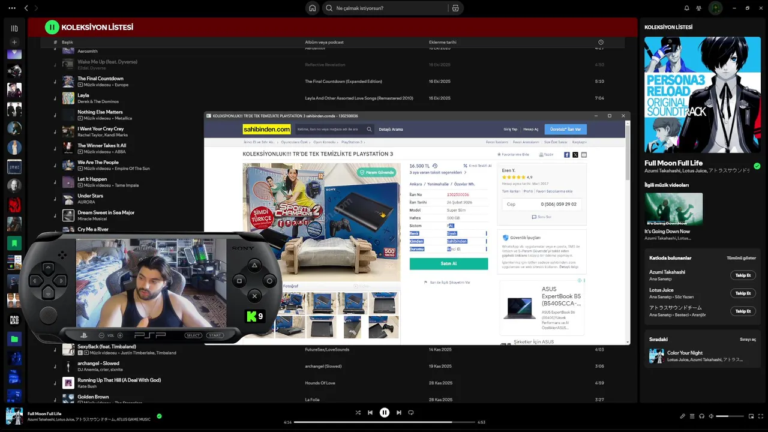Click Giriş Yap on sahibinden
Screen dimensions: 768x432
(510, 129)
